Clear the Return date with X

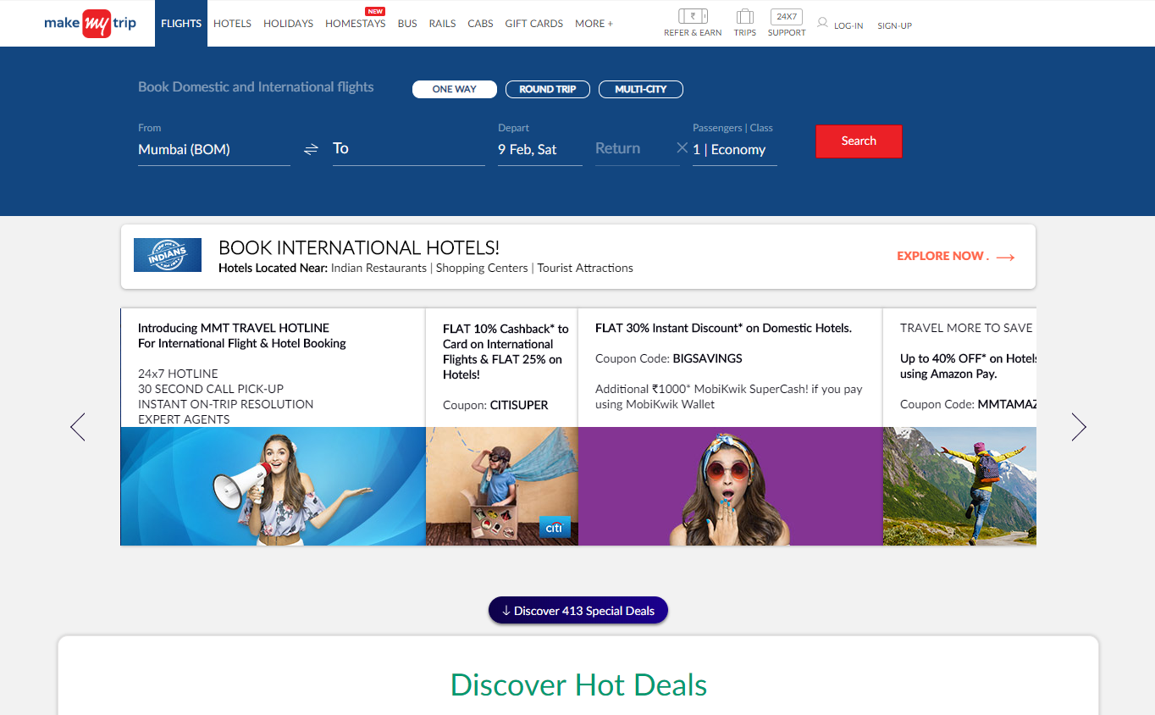tap(682, 148)
